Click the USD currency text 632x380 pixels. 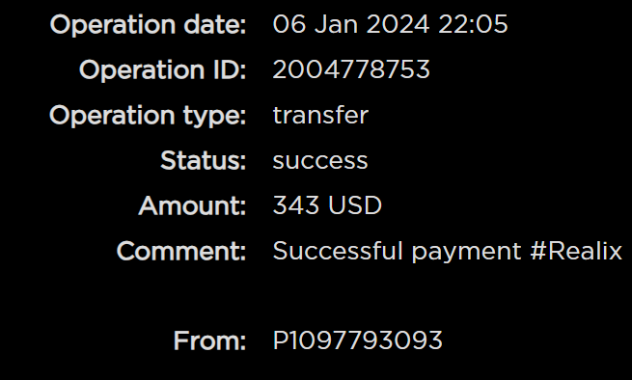355,205
